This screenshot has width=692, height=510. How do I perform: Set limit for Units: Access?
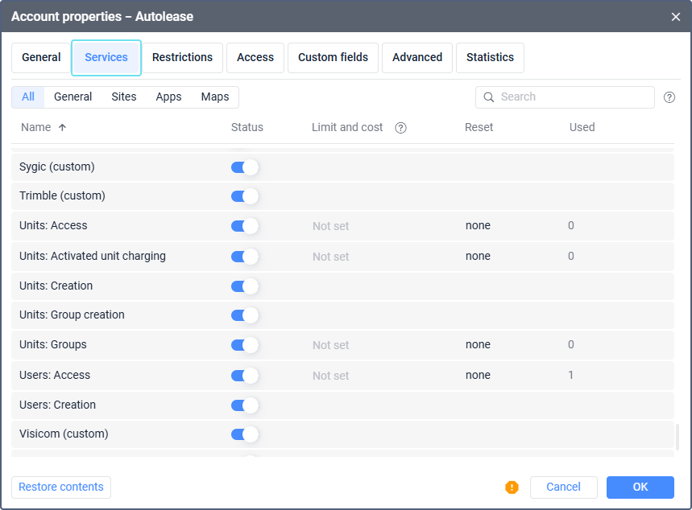coord(330,226)
